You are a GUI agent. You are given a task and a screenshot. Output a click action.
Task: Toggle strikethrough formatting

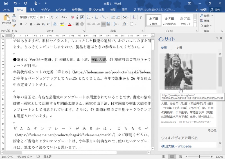coord(38,24)
